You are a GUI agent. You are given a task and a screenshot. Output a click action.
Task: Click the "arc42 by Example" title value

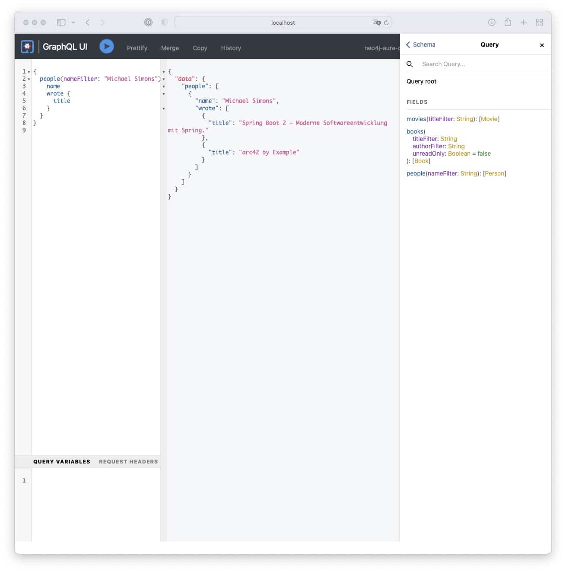(x=269, y=152)
